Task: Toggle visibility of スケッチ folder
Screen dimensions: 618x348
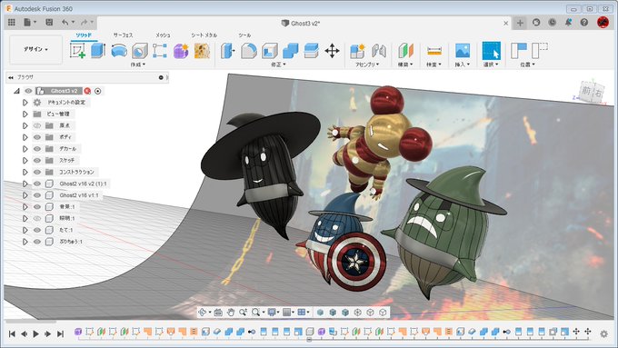Action: click(37, 161)
